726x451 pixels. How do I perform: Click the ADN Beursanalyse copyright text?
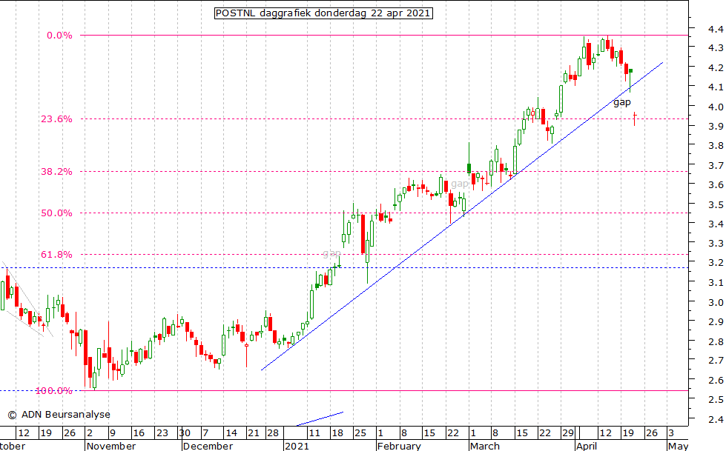point(59,415)
